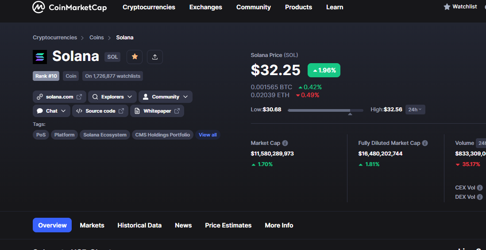Expand the Chat dropdown
Image resolution: width=486 pixels, height=250 pixels.
(x=51, y=111)
